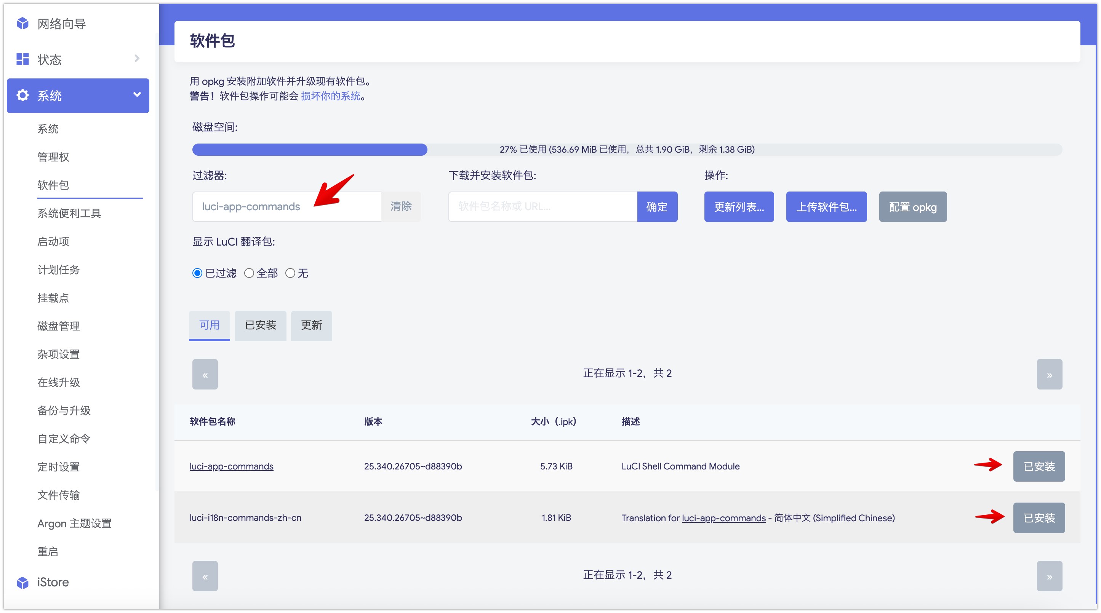Click the network wizard cube icon
Image resolution: width=1101 pixels, height=613 pixels.
coord(22,24)
